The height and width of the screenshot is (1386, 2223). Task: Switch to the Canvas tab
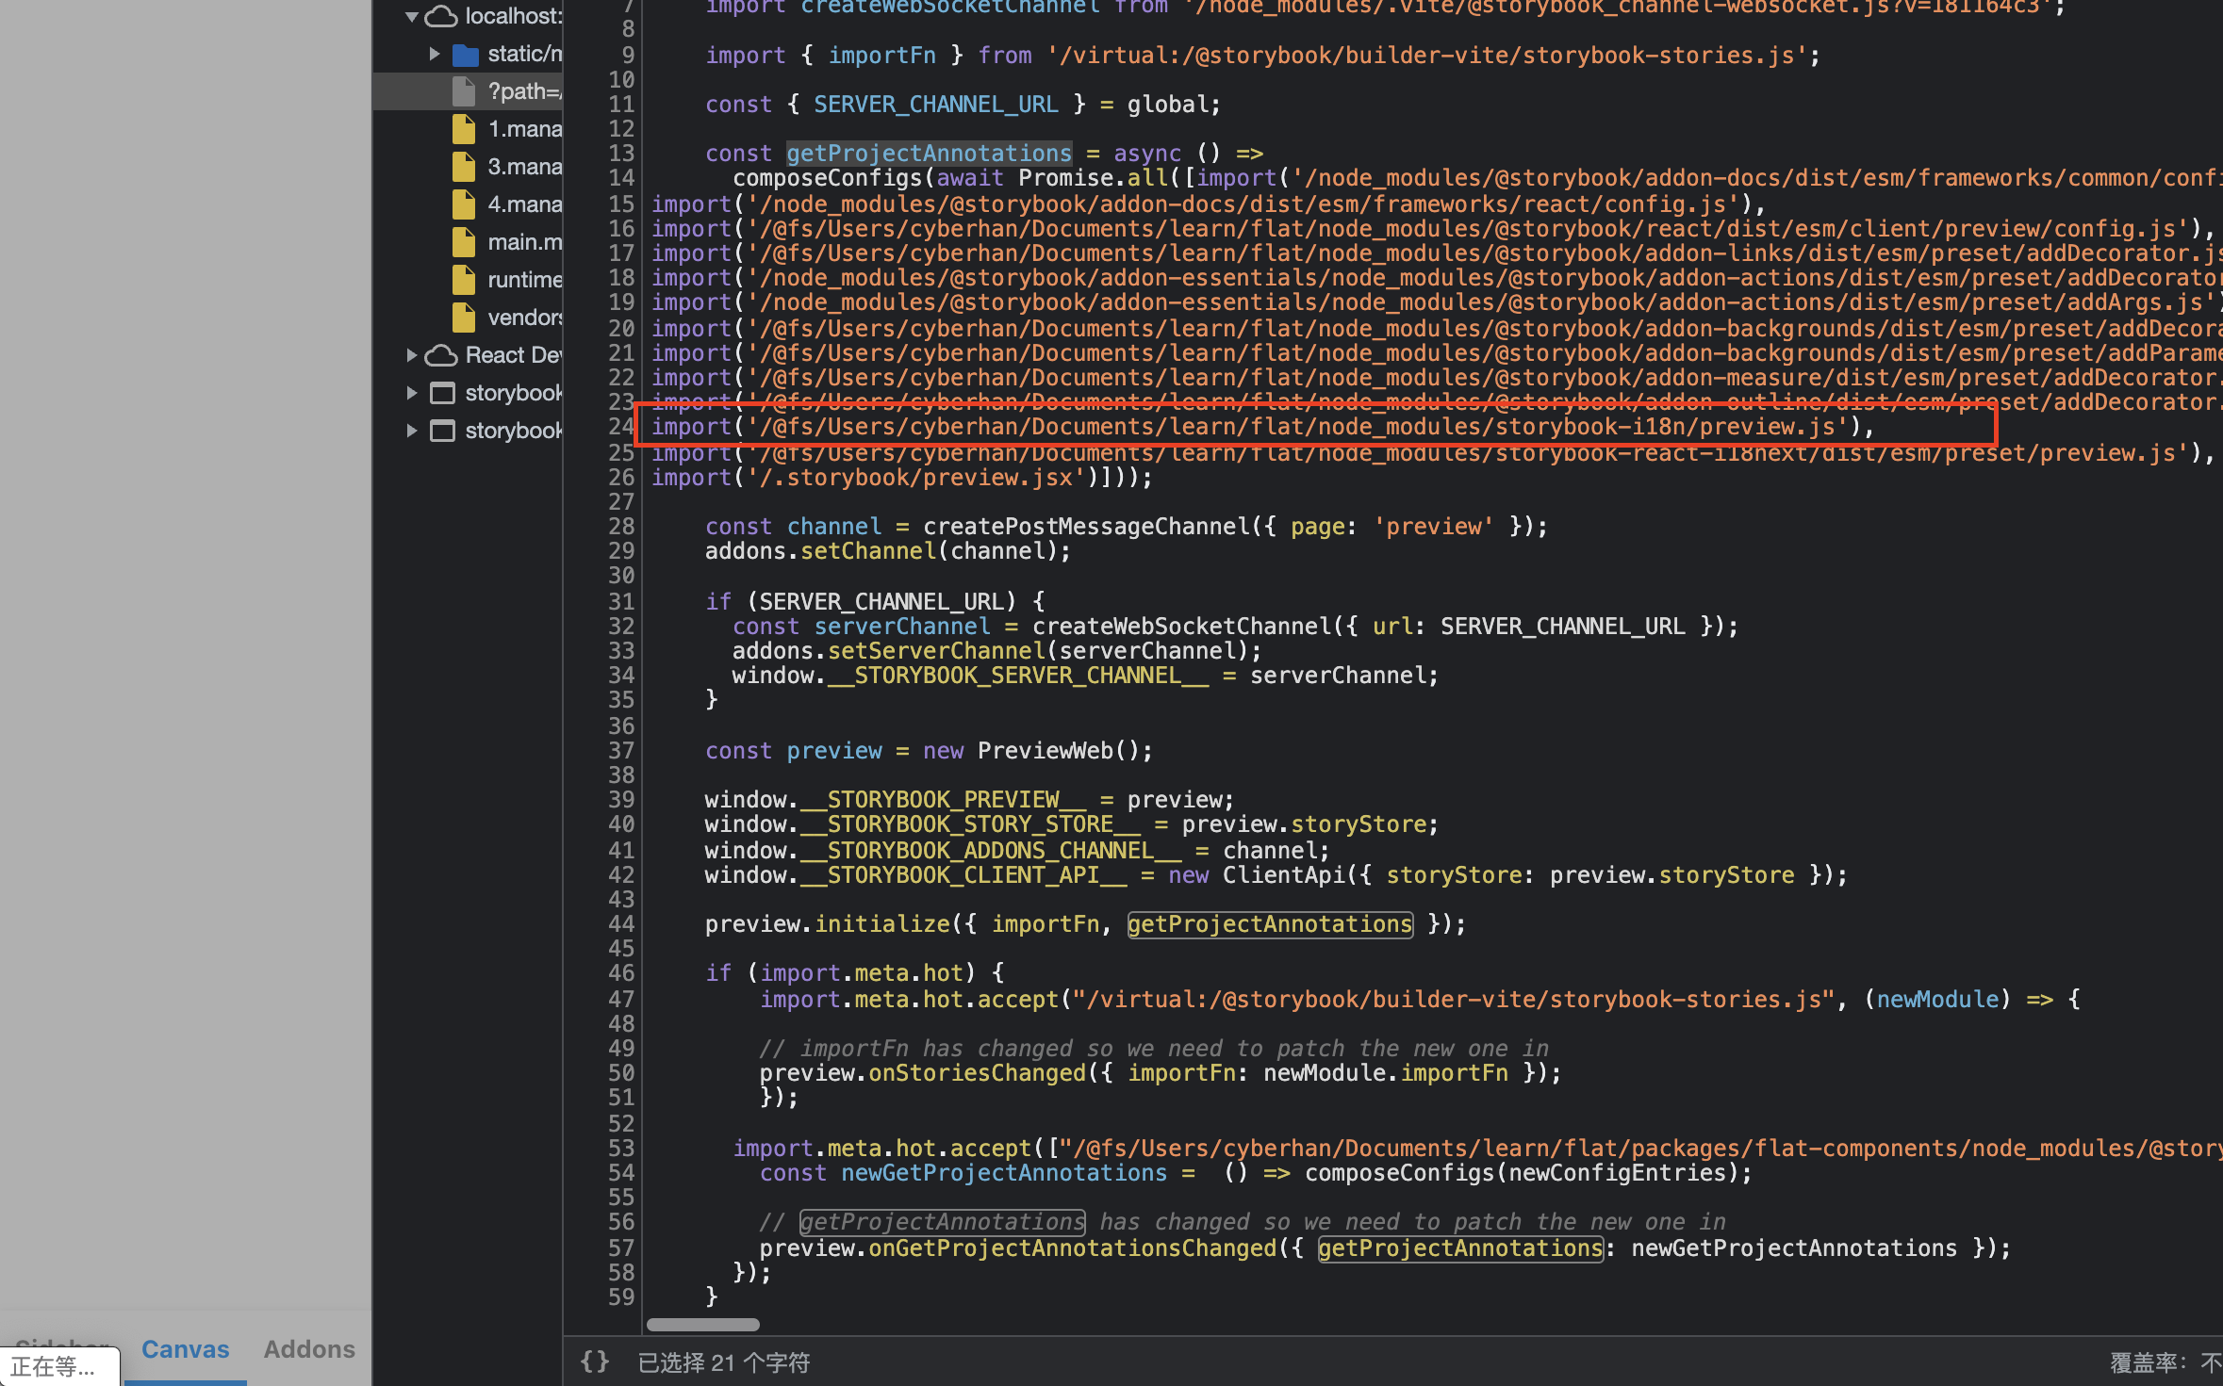(185, 1349)
